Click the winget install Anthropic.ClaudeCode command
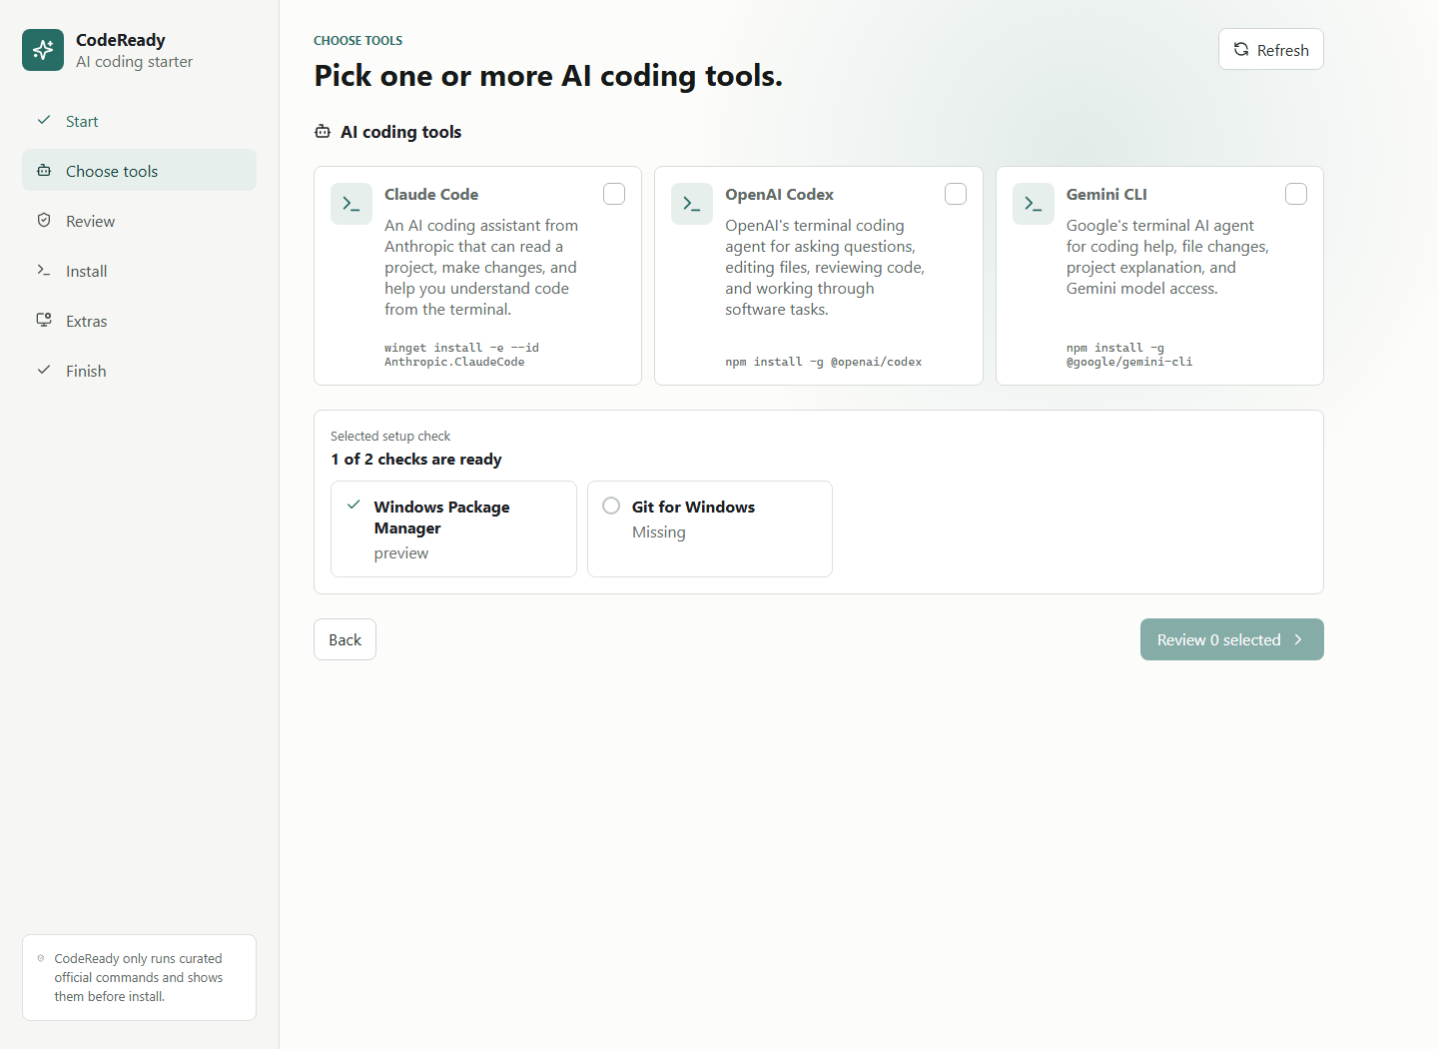 (x=461, y=355)
